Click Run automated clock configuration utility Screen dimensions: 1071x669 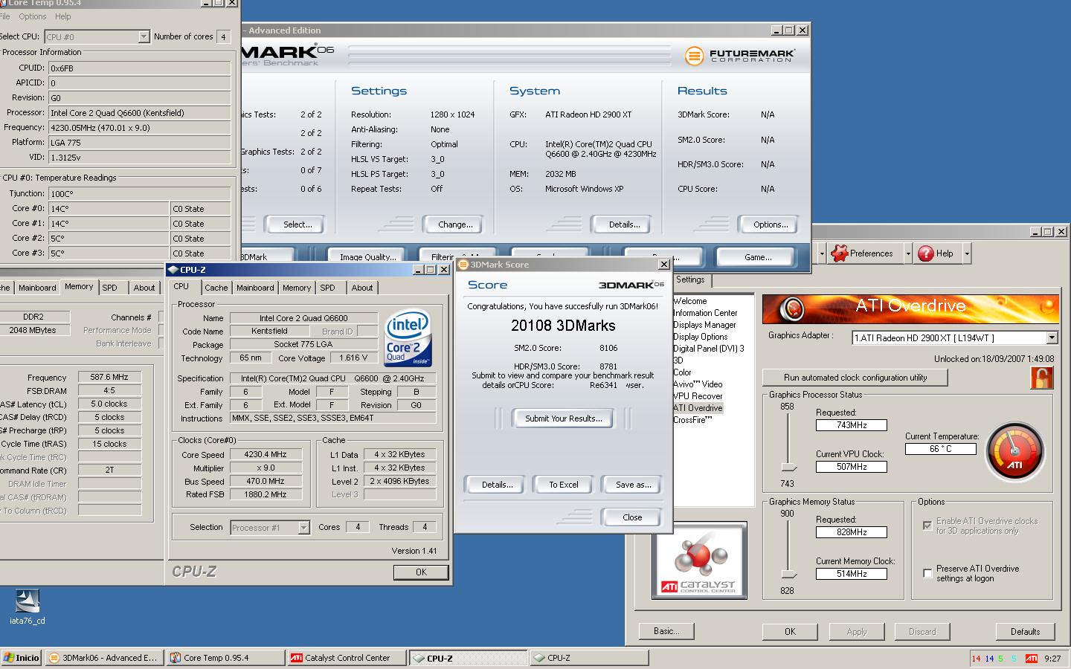click(x=855, y=378)
